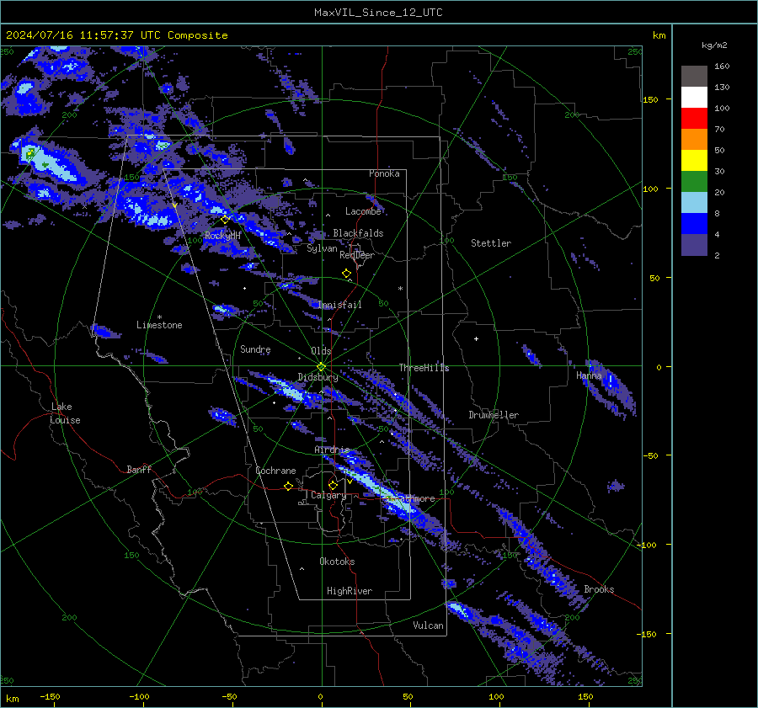Select the light blue 20 legend swatch
The image size is (758, 708).
tap(694, 203)
